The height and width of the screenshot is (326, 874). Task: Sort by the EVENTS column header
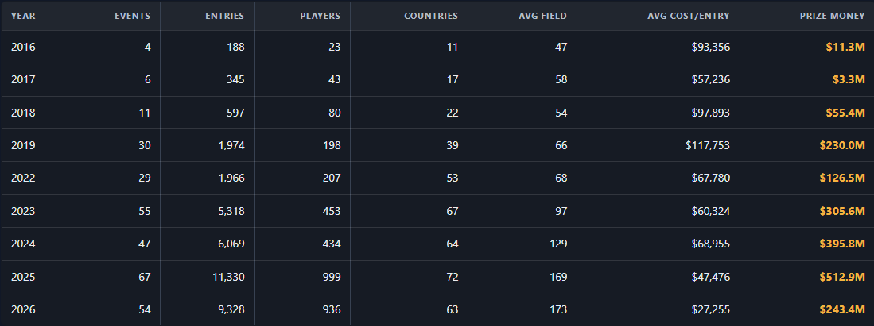pos(132,16)
